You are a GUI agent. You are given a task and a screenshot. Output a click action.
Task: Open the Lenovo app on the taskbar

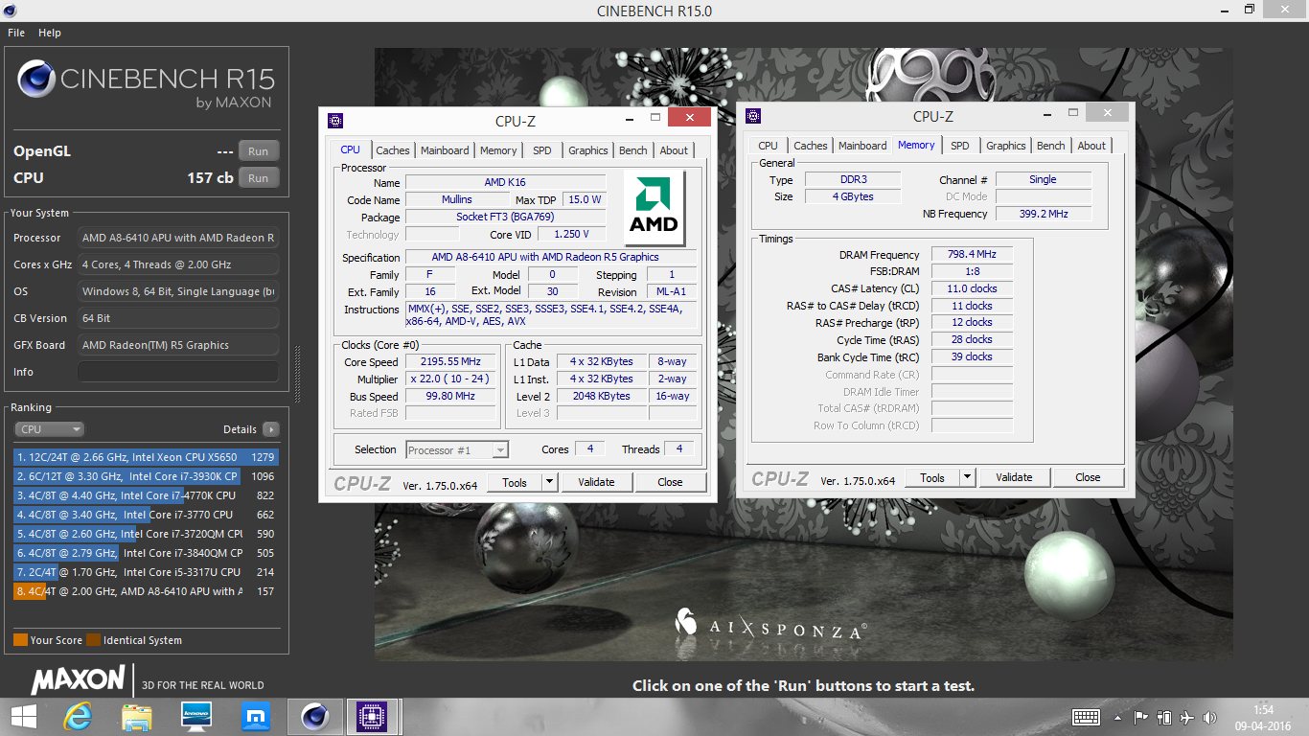pos(196,717)
